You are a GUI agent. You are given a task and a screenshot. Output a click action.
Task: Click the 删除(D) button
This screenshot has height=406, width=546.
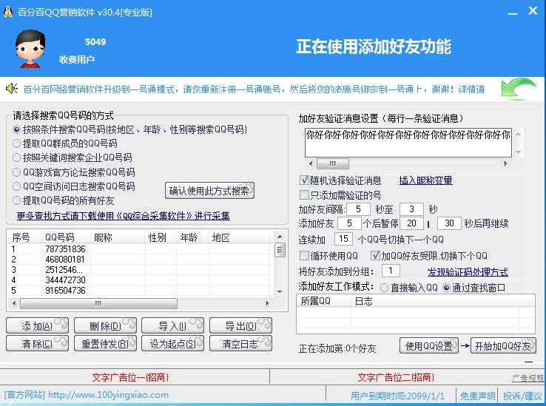105,326
